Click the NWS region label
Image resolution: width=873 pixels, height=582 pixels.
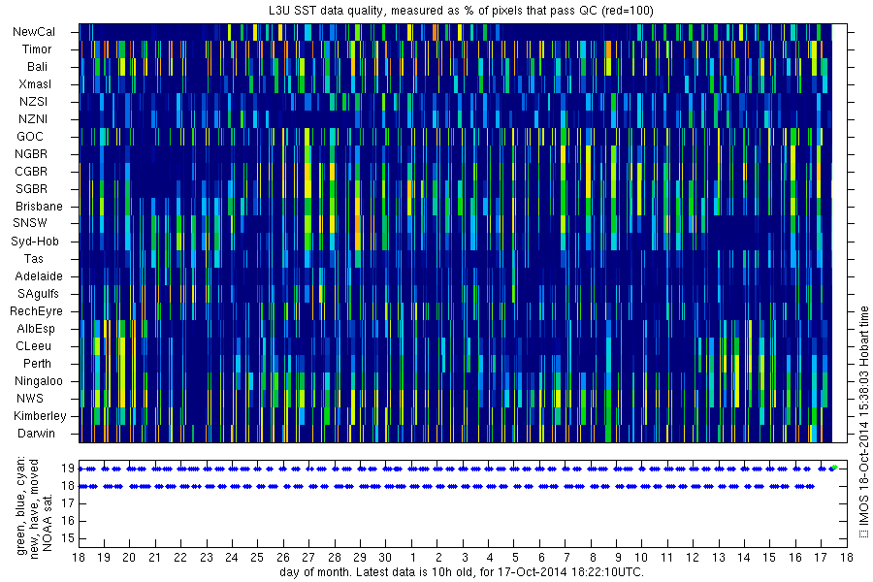[x=30, y=399]
